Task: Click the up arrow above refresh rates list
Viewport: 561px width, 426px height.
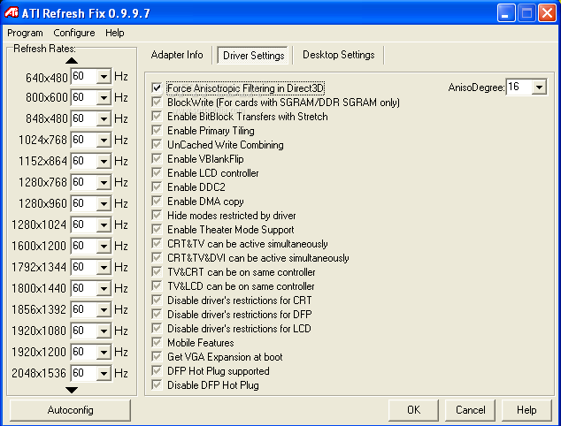Action: 72,60
